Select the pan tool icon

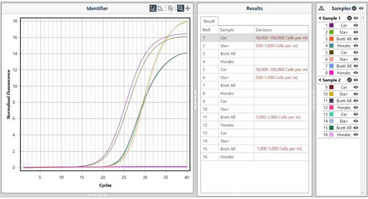(188, 8)
